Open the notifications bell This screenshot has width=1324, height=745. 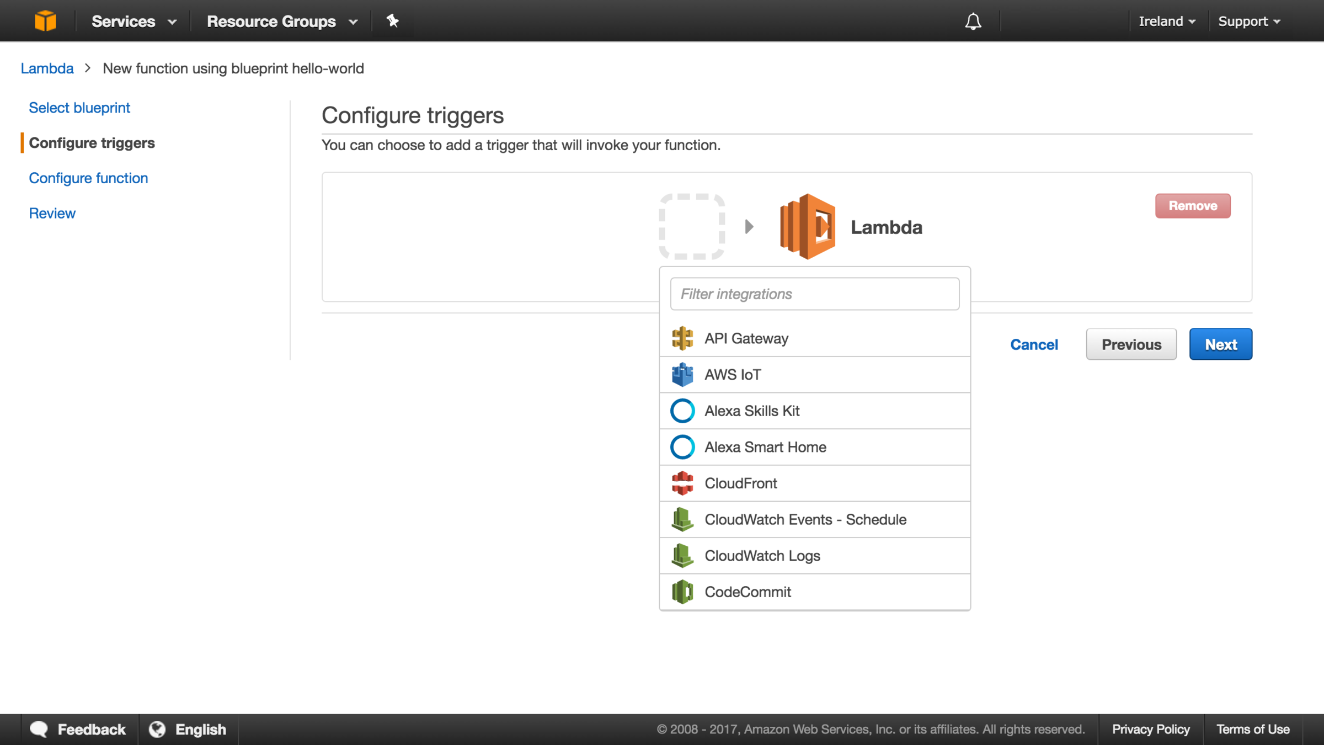pyautogui.click(x=973, y=21)
